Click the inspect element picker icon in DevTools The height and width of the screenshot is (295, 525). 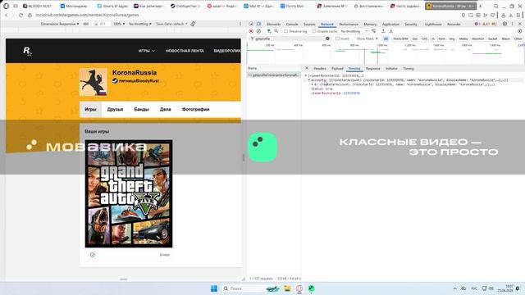[x=251, y=24]
